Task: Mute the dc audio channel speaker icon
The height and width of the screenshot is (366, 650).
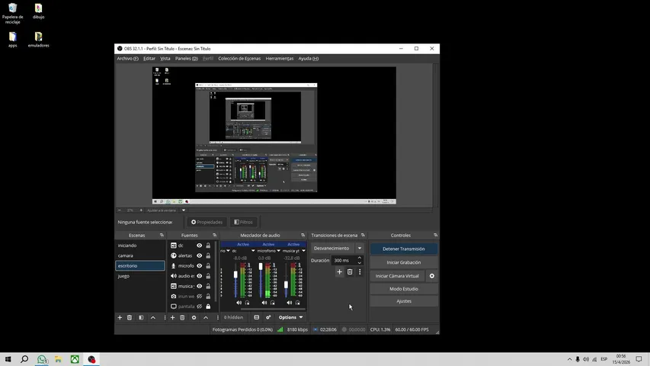Action: point(239,303)
